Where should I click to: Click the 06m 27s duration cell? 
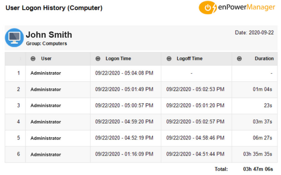(262, 138)
